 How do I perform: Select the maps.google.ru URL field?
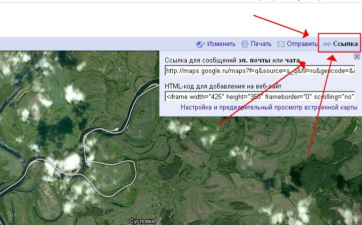[x=260, y=71]
